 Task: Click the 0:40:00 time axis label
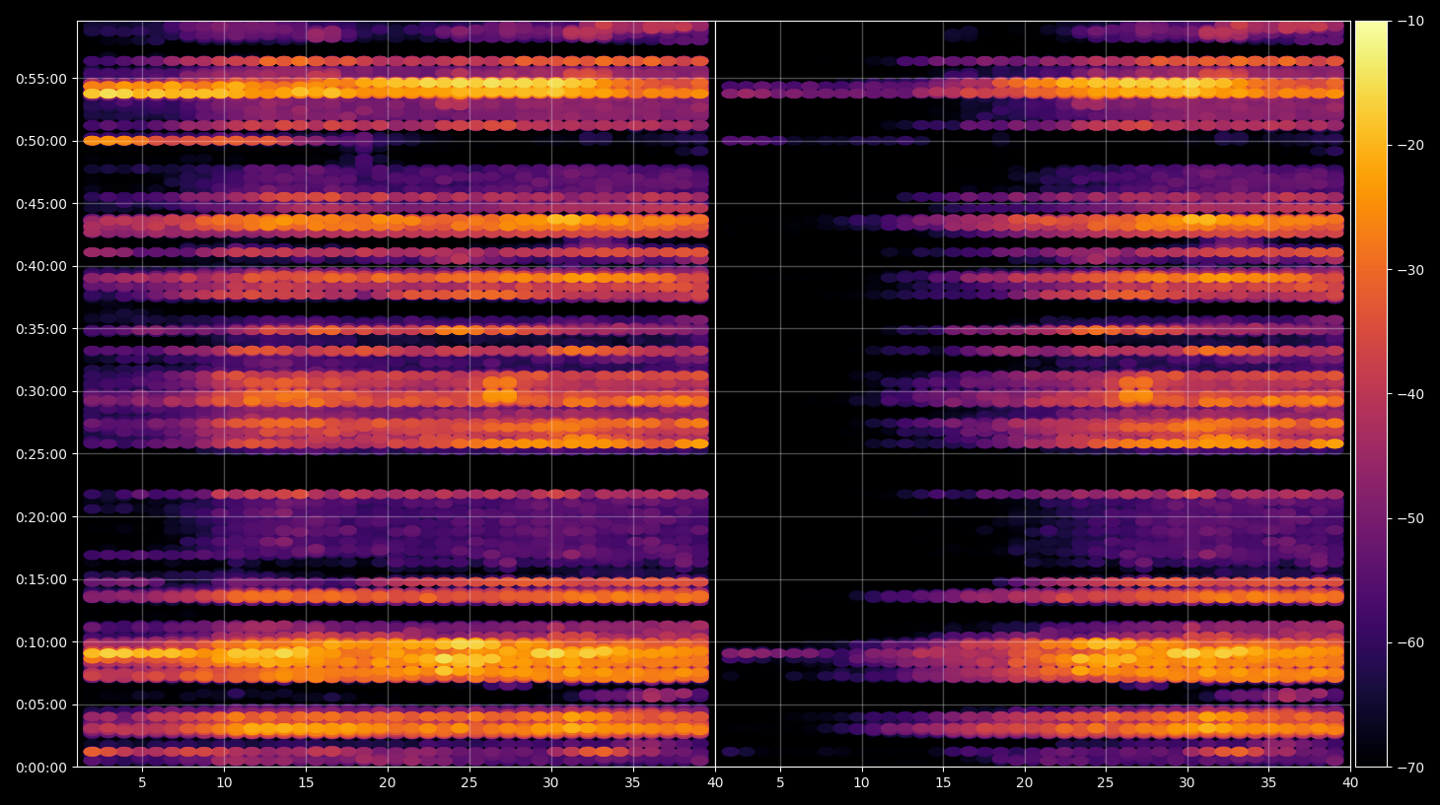[x=41, y=266]
